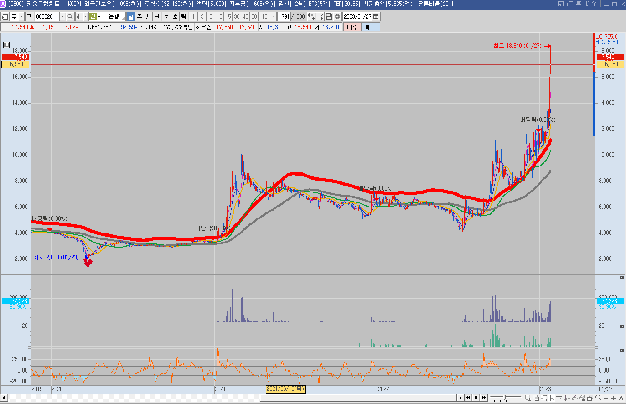Click the fast-forward button on playback bar
626x404 pixels.
coord(484,398)
